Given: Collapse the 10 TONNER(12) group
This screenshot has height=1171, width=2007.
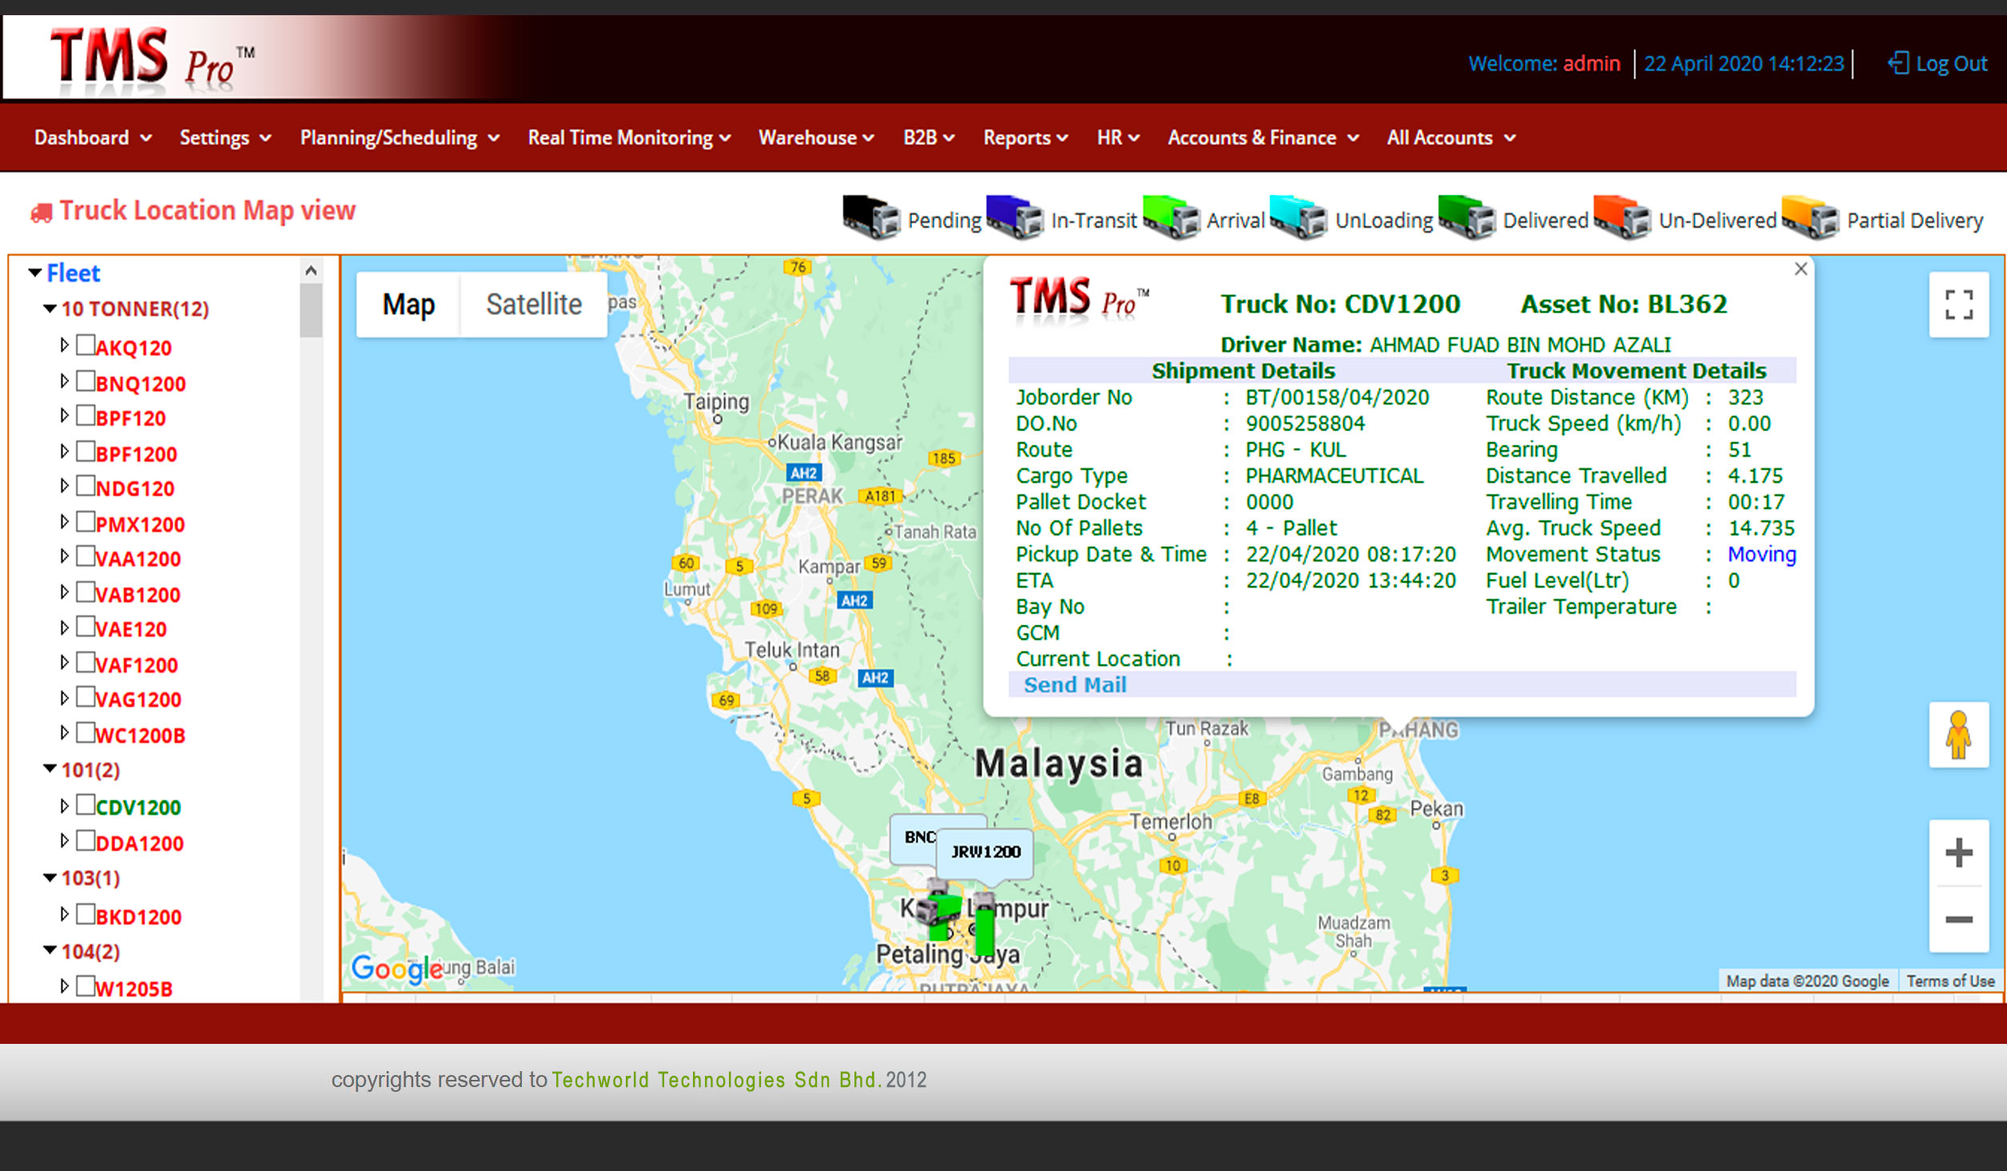Looking at the screenshot, I should click(50, 309).
